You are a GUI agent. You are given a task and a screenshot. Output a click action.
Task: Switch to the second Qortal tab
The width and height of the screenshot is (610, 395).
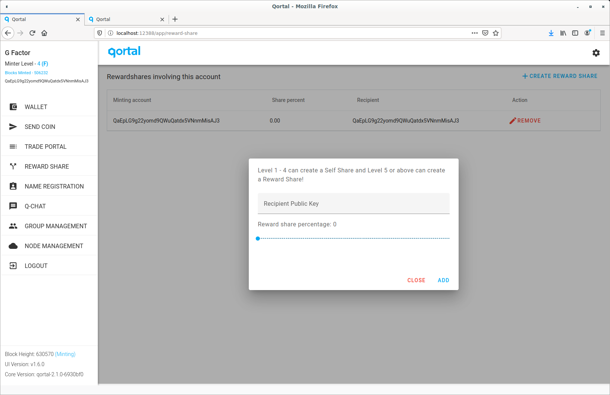(126, 19)
